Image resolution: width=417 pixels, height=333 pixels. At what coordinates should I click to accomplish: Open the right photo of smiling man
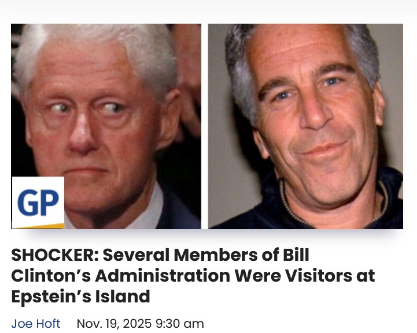pos(305,126)
